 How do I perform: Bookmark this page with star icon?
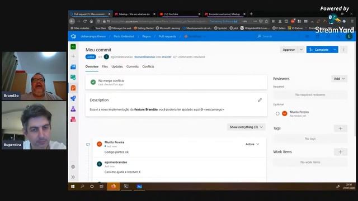click(266, 21)
